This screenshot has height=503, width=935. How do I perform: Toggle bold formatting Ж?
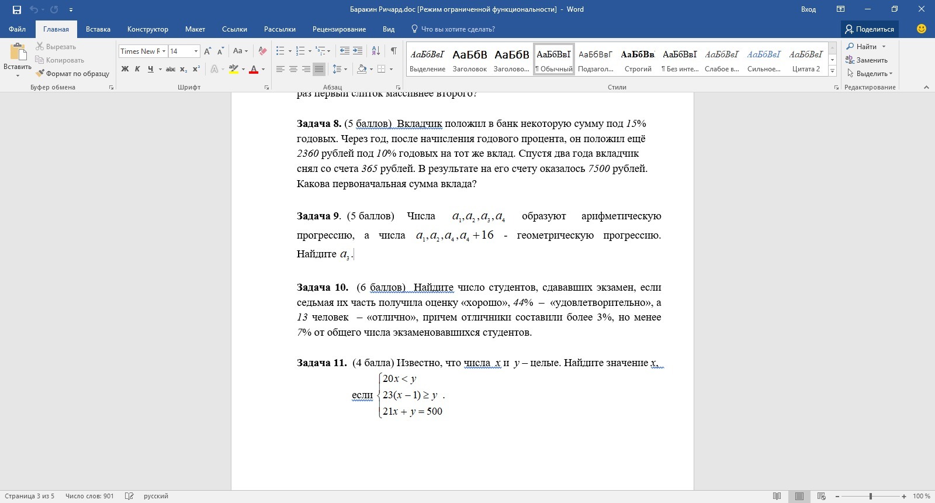[x=124, y=69]
